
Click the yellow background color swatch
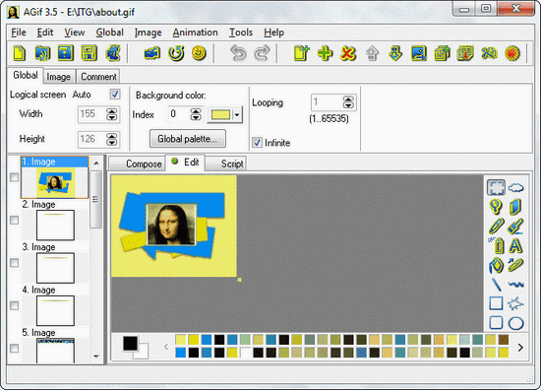coord(220,114)
